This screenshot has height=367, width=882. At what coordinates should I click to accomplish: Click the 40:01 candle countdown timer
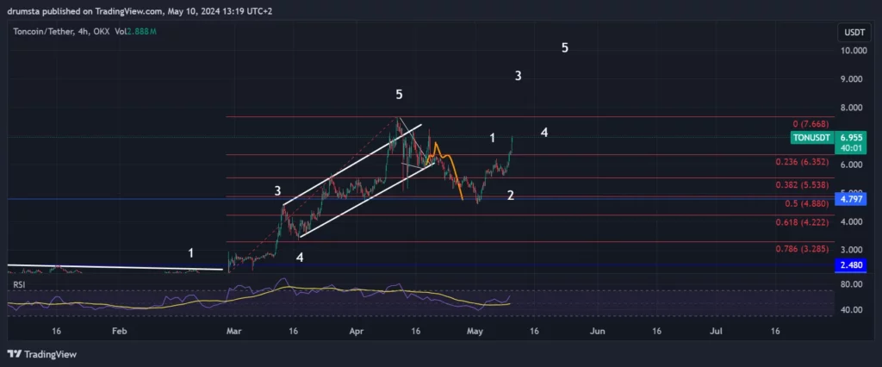coord(849,148)
